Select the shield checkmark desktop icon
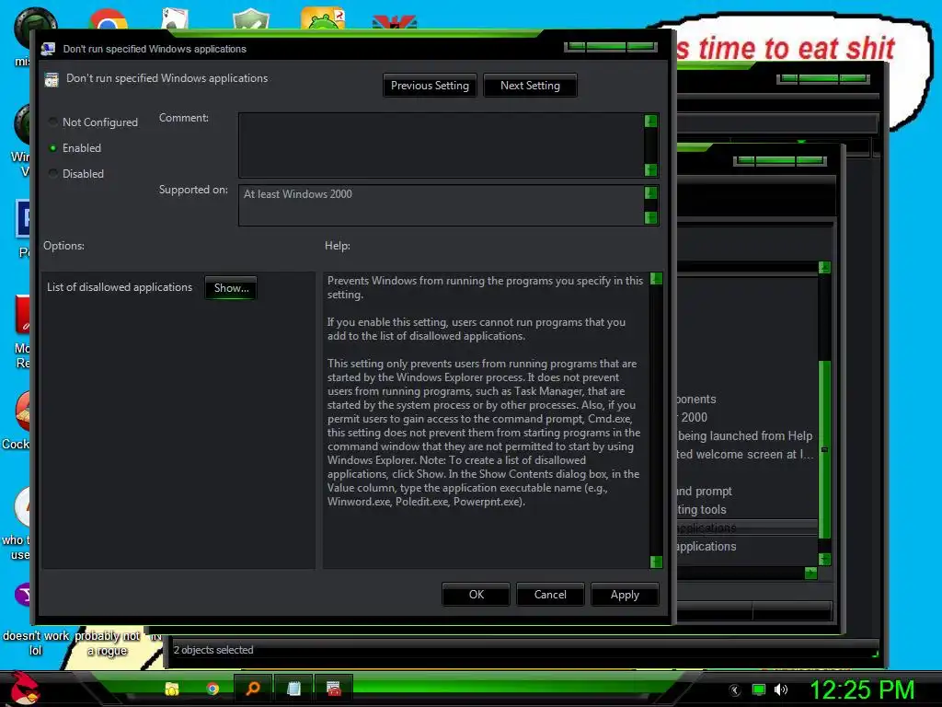Screen dimensions: 942x707 pyautogui.click(x=251, y=19)
